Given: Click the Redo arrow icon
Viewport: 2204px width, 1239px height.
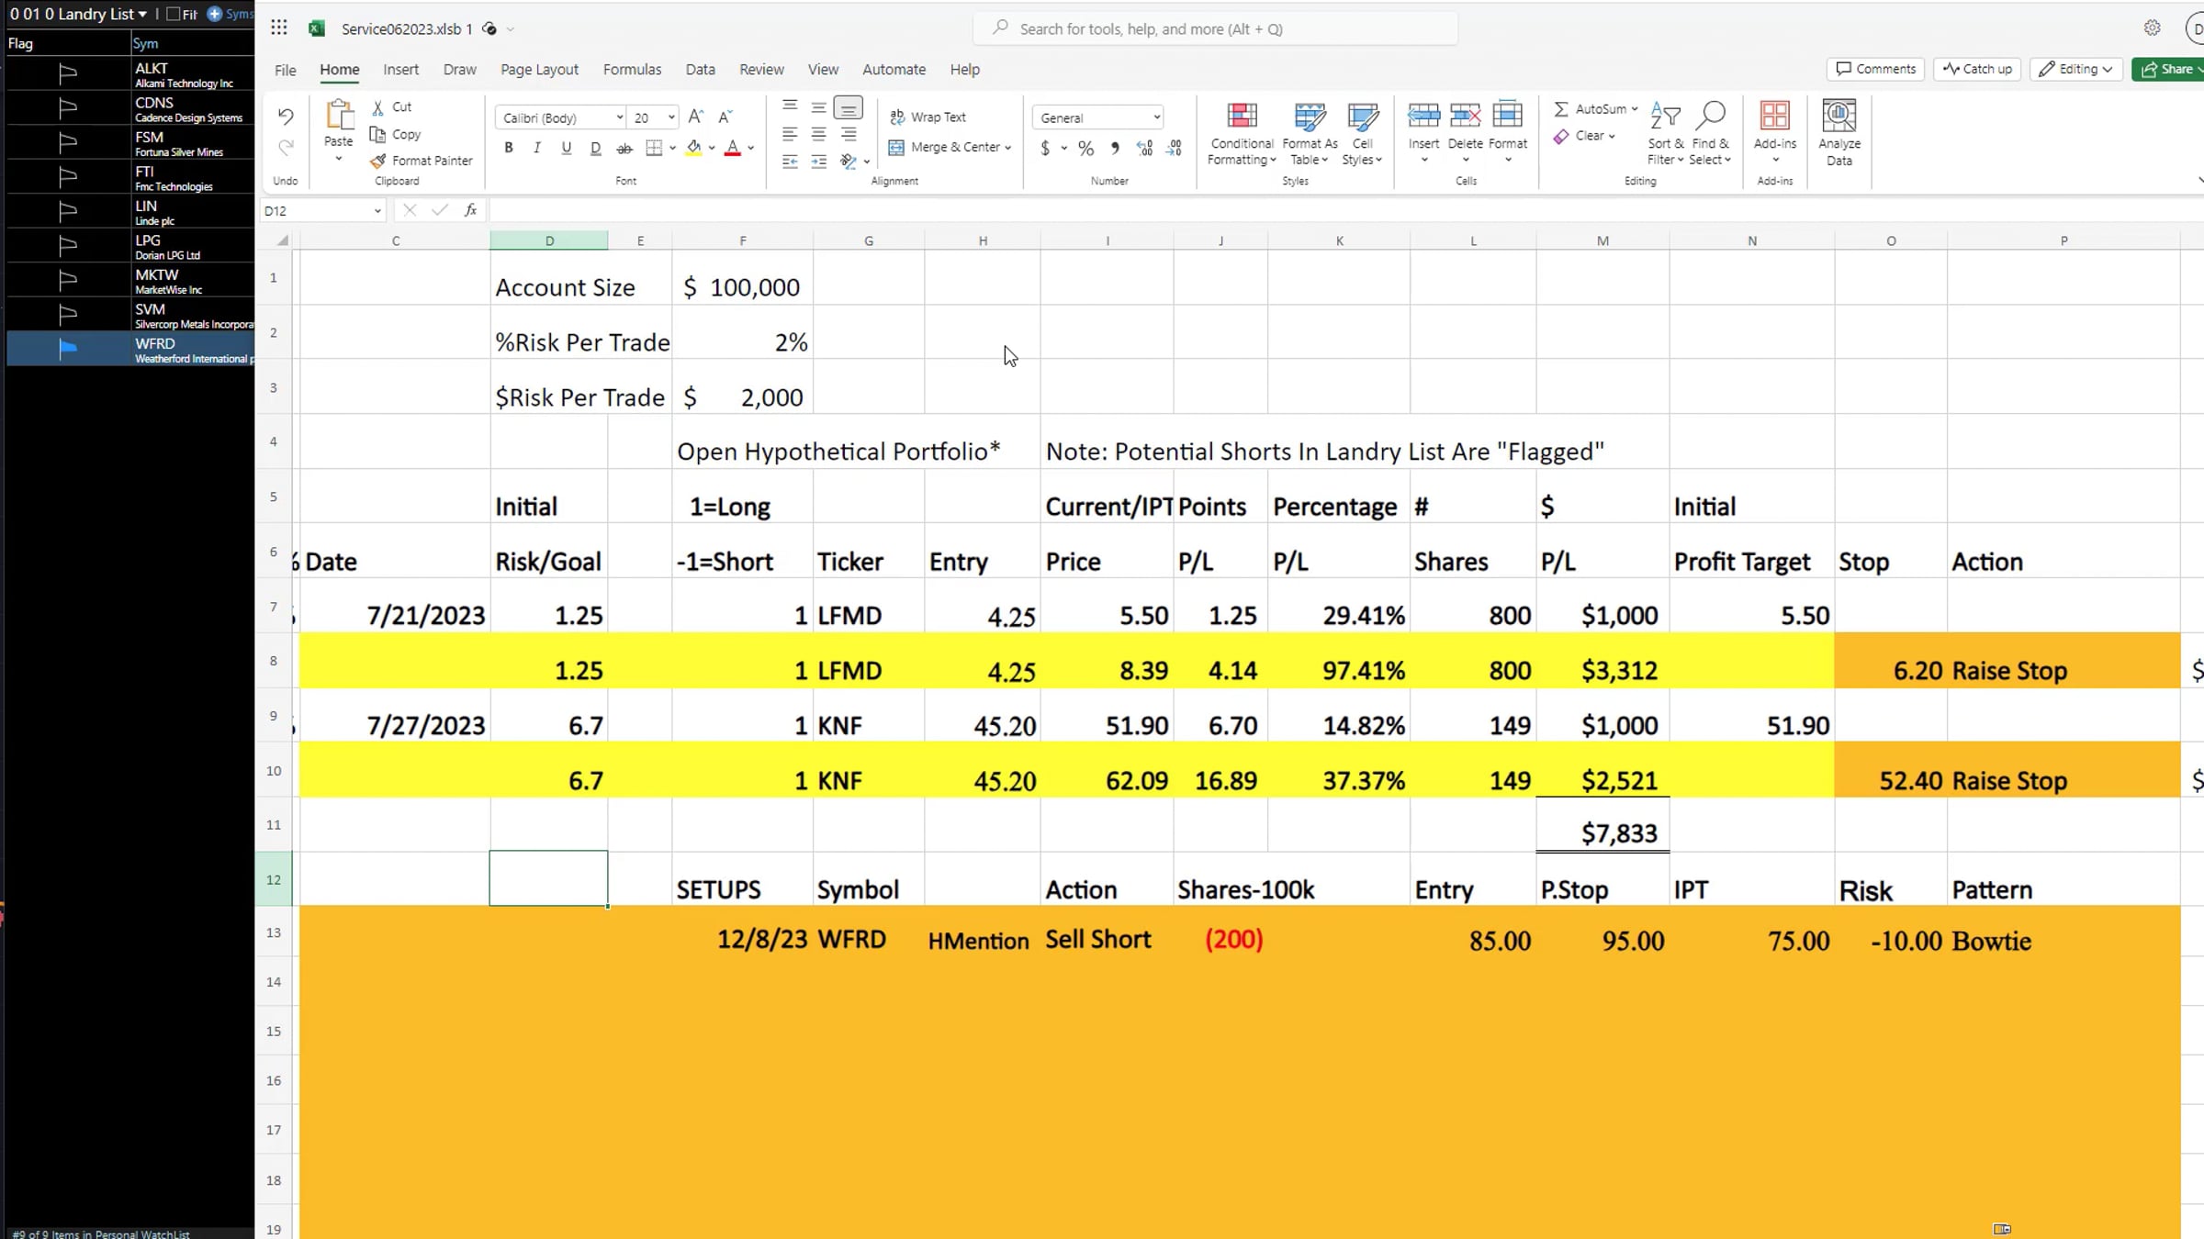Looking at the screenshot, I should pyautogui.click(x=286, y=147).
